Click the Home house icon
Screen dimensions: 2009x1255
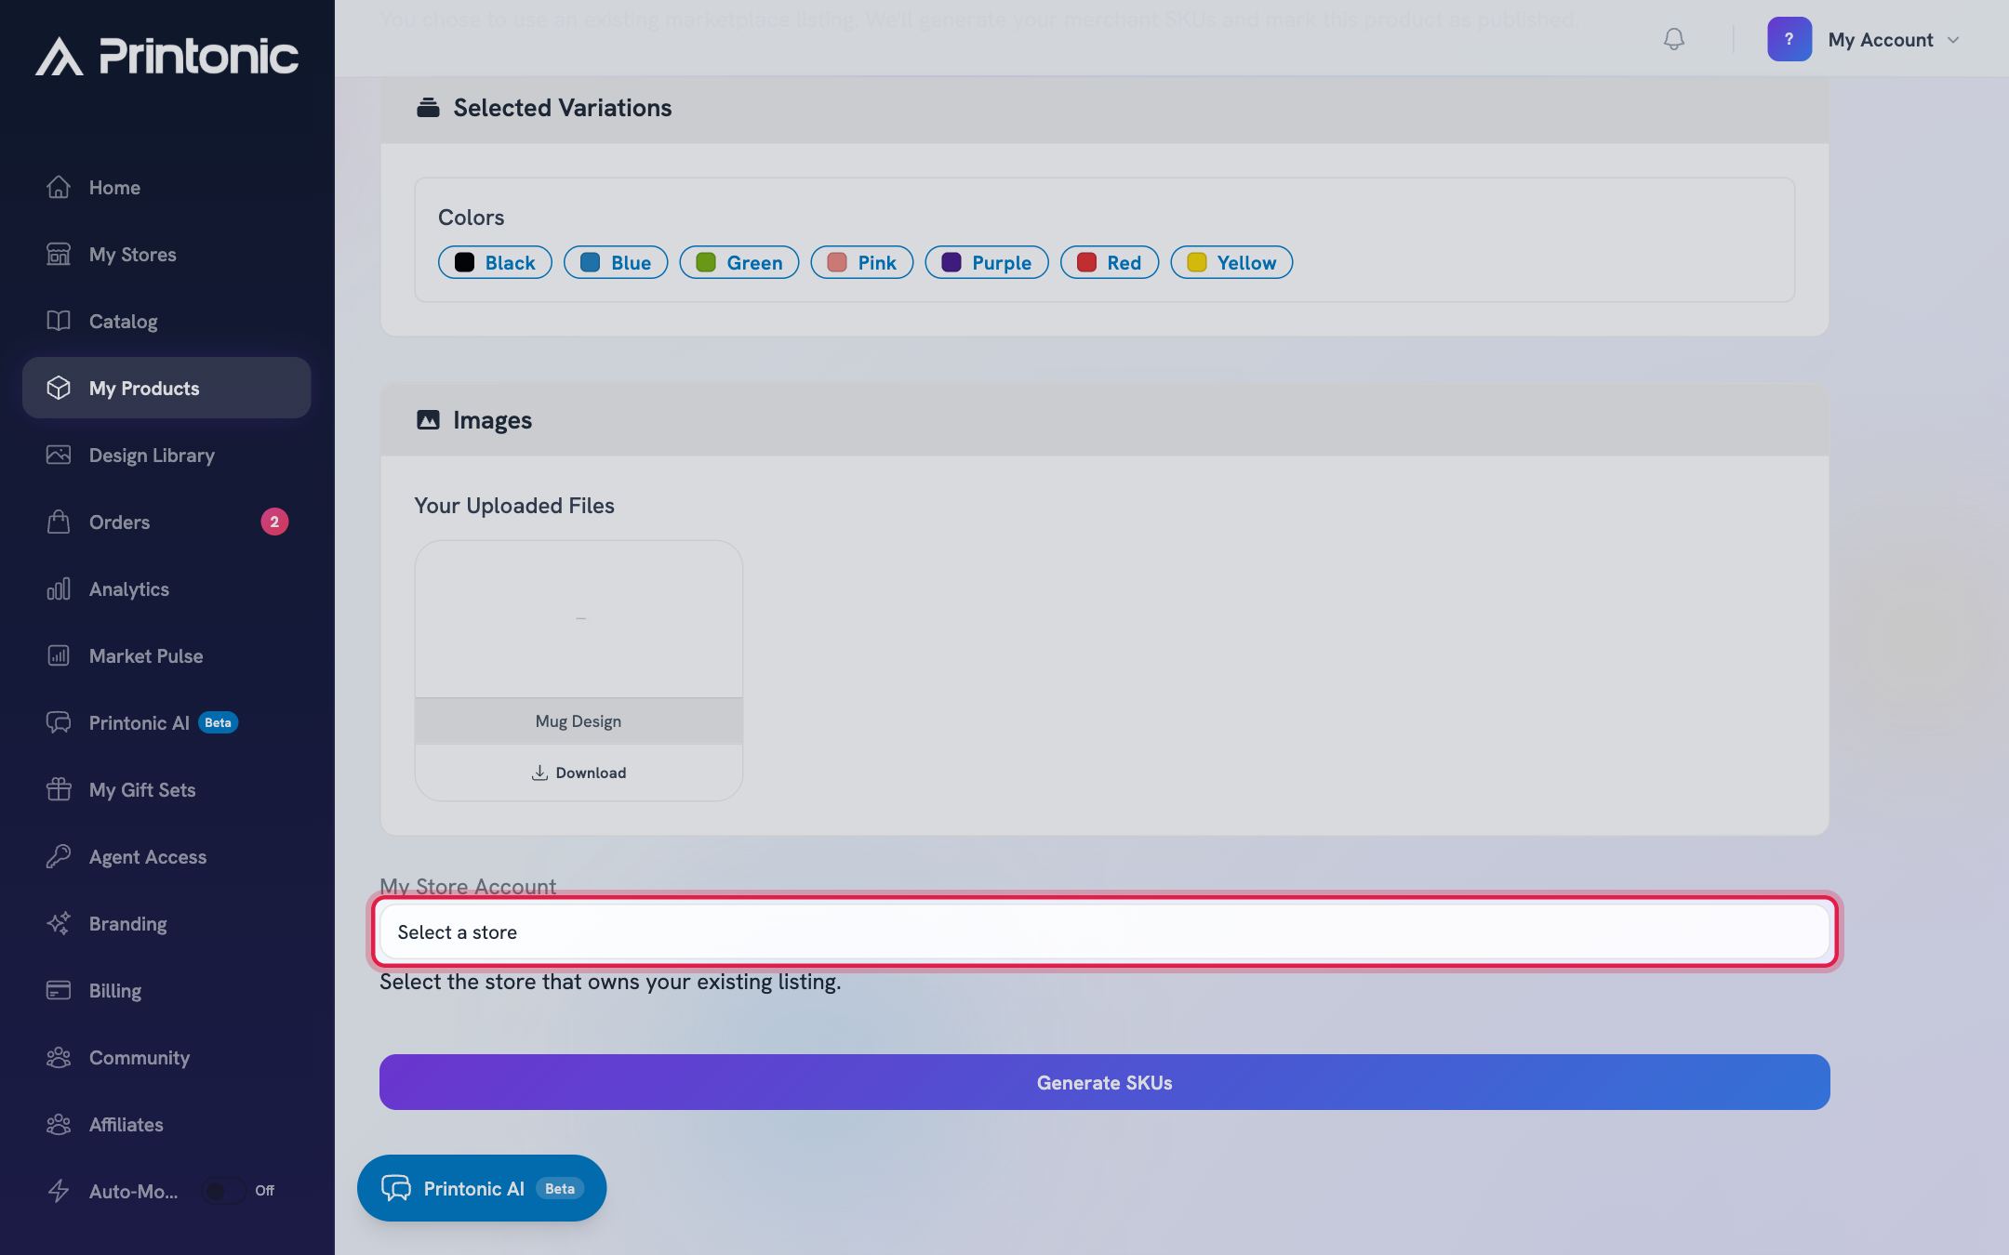click(x=59, y=187)
